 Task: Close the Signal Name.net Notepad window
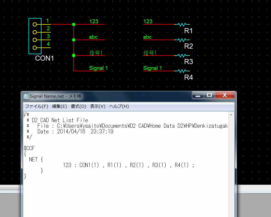tap(225, 95)
